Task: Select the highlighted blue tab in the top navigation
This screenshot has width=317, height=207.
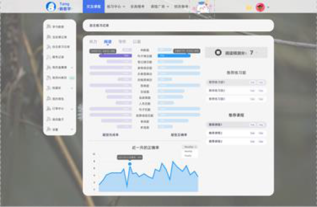Action: point(94,6)
